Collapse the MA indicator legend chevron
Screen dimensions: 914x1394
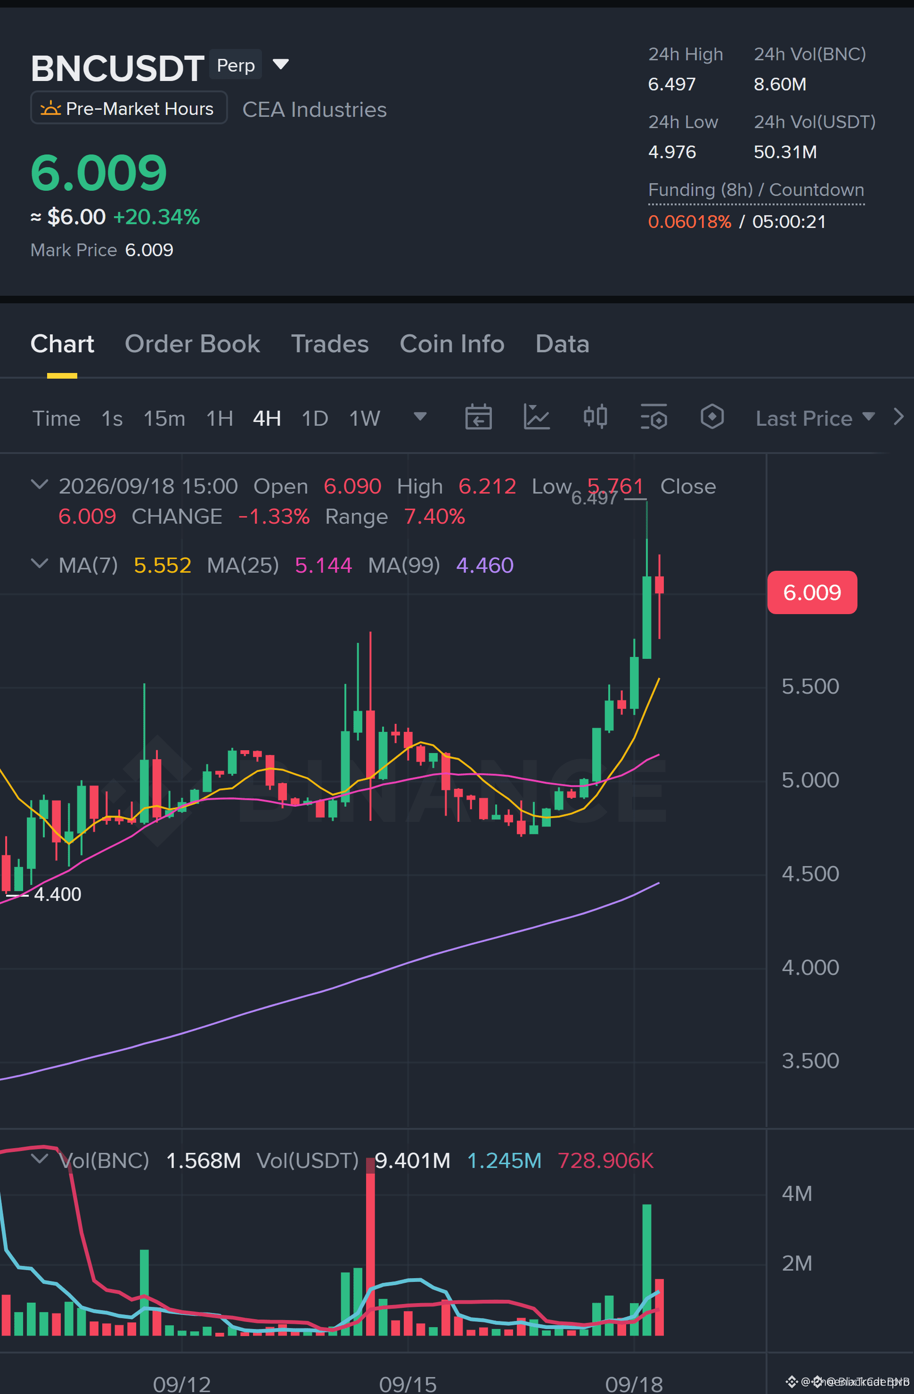tap(39, 563)
